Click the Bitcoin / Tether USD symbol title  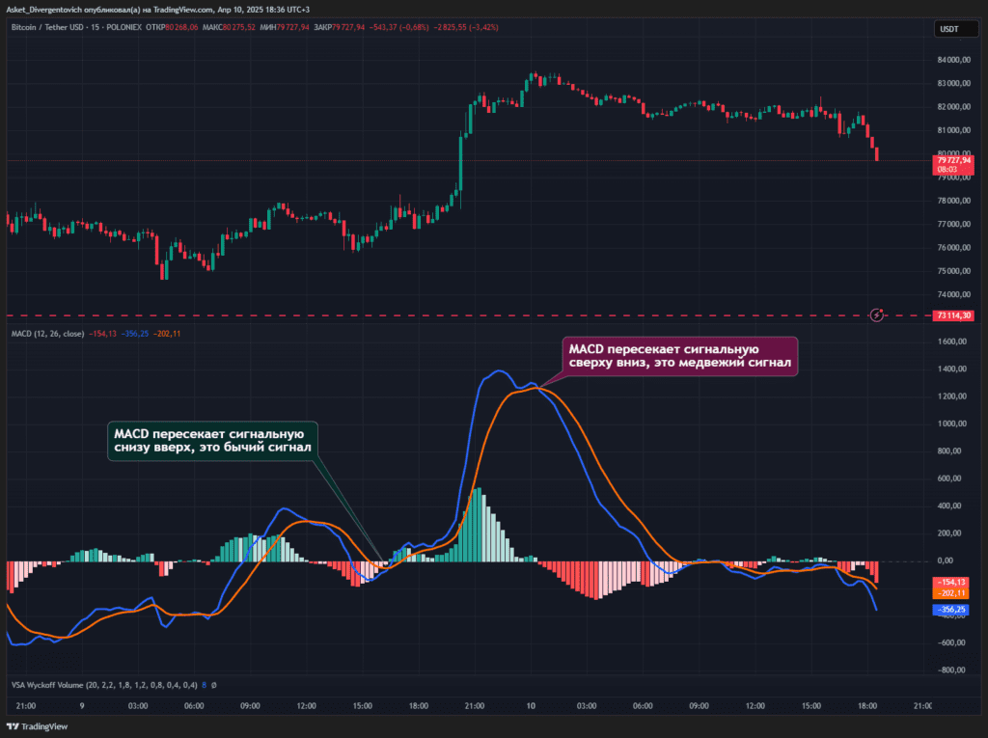[50, 27]
